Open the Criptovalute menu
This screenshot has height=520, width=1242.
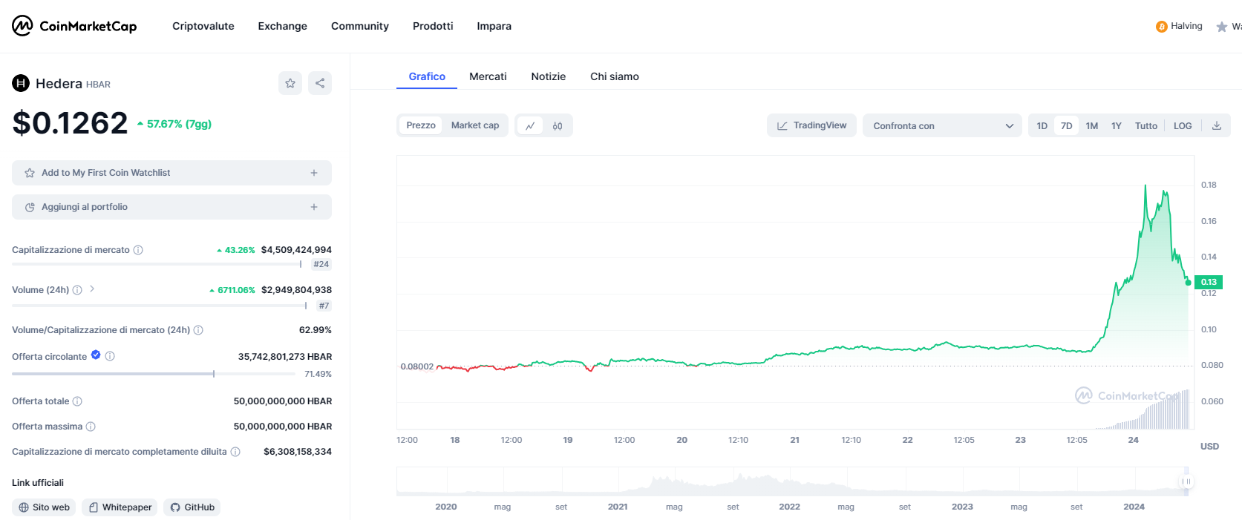point(203,26)
